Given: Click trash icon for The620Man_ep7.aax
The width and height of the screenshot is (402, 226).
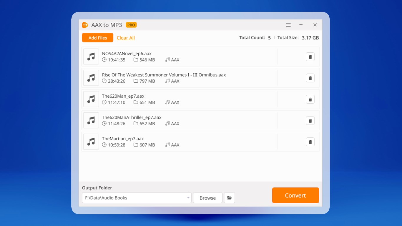Looking at the screenshot, I should (310, 99).
